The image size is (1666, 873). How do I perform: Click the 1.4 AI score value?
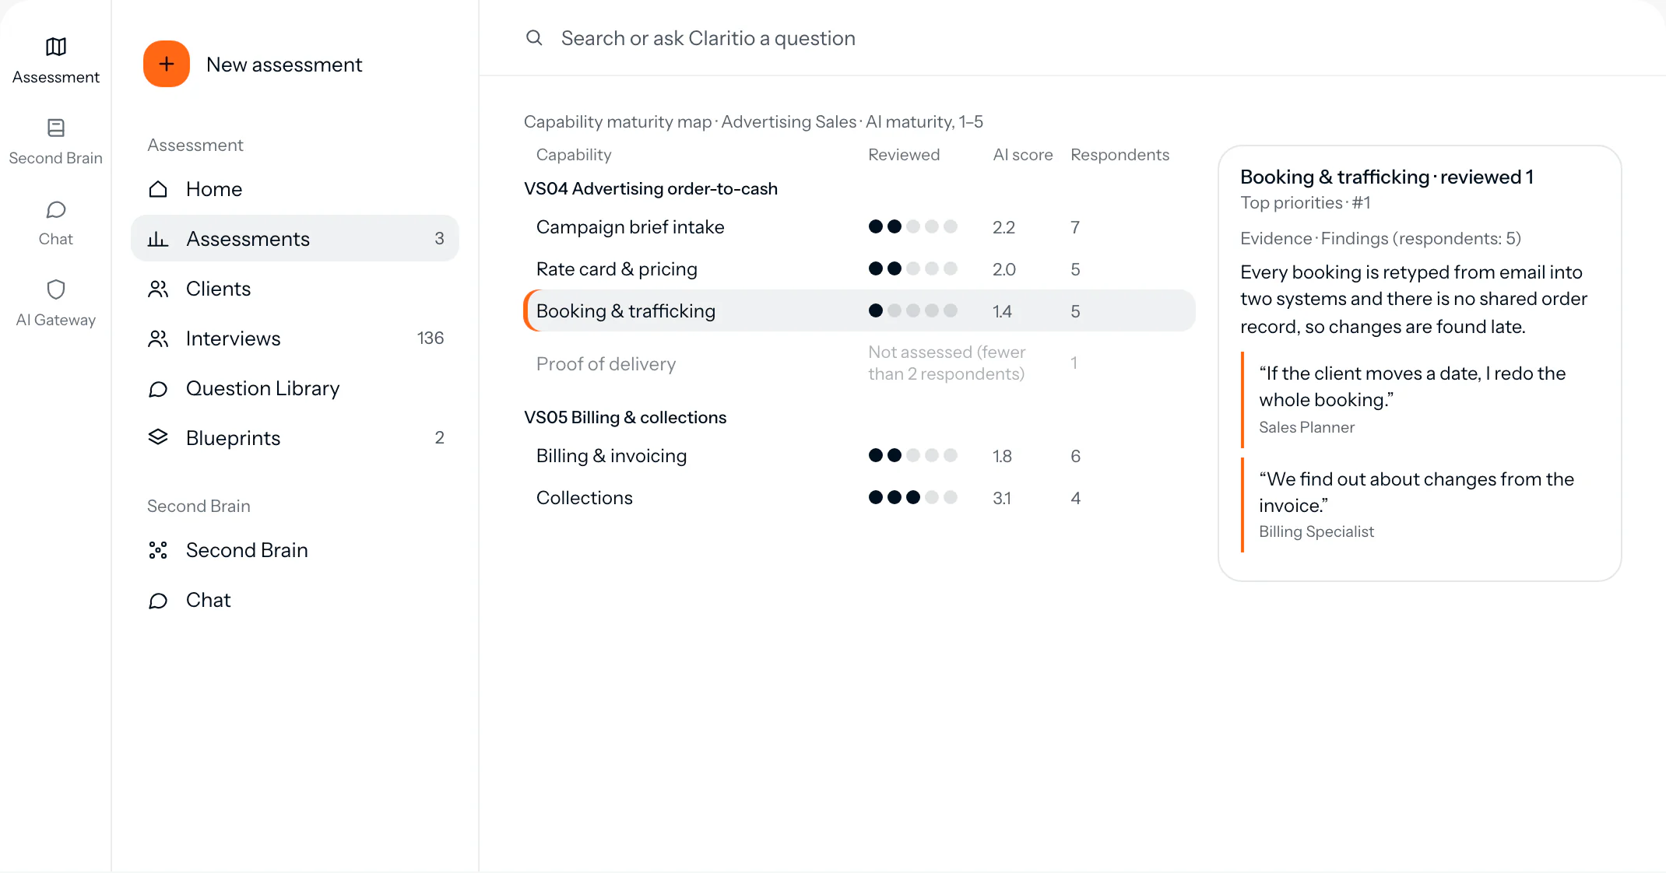pyautogui.click(x=1002, y=311)
